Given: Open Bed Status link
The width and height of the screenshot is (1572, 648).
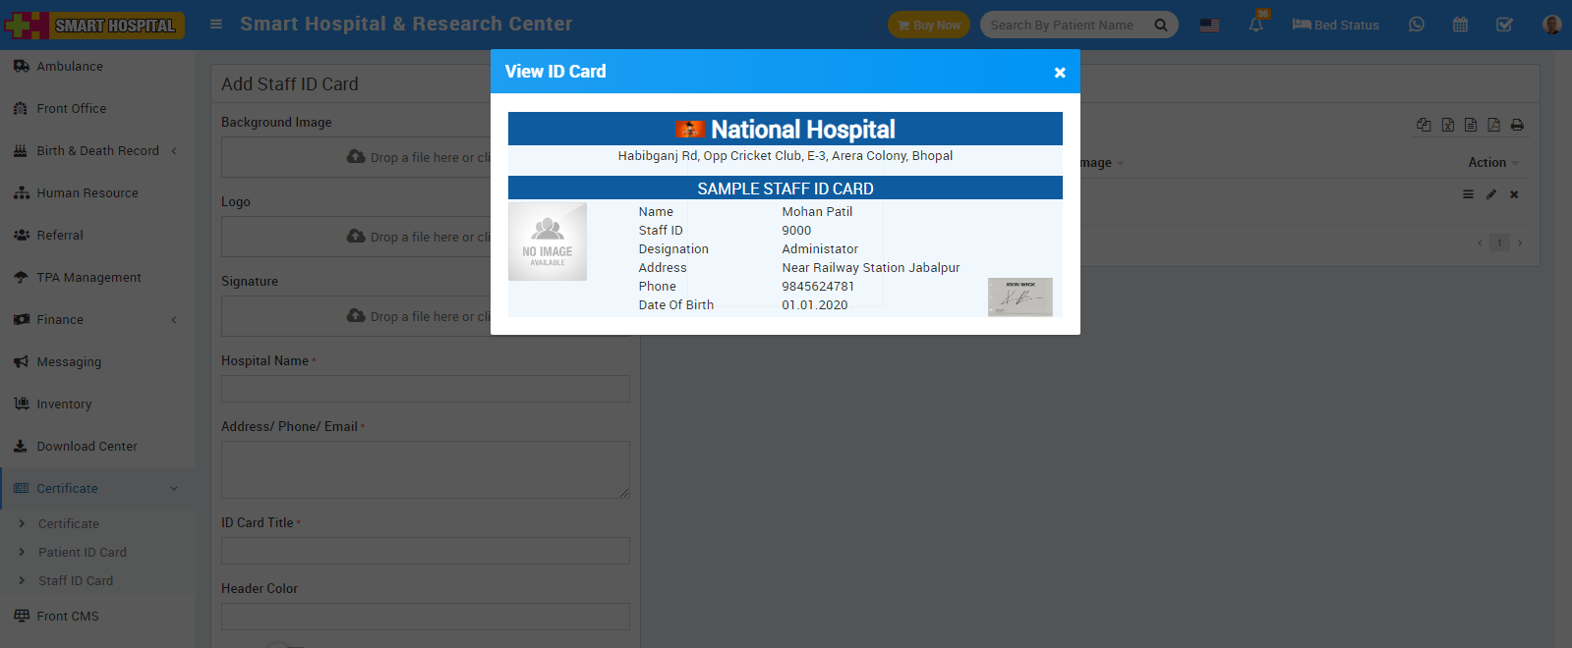Looking at the screenshot, I should (x=1335, y=25).
